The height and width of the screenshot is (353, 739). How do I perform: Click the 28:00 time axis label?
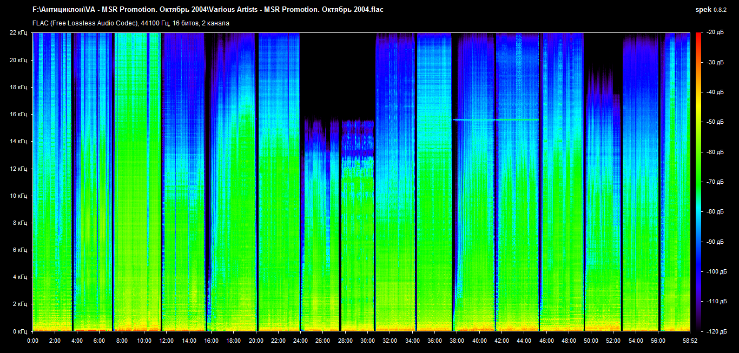click(345, 341)
